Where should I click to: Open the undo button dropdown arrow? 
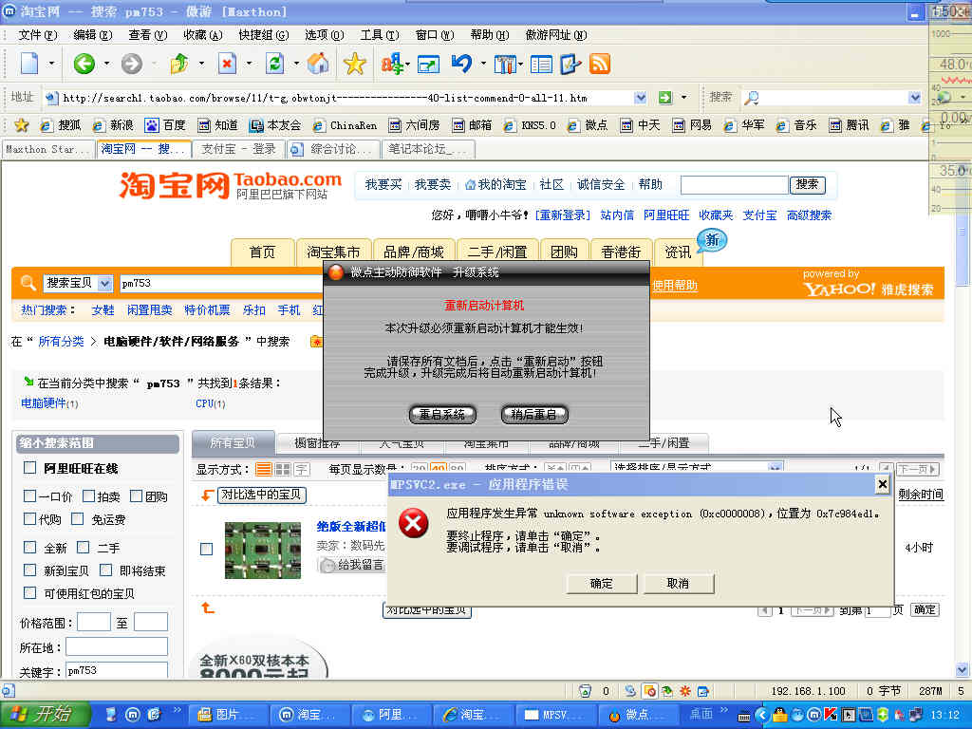[x=483, y=64]
